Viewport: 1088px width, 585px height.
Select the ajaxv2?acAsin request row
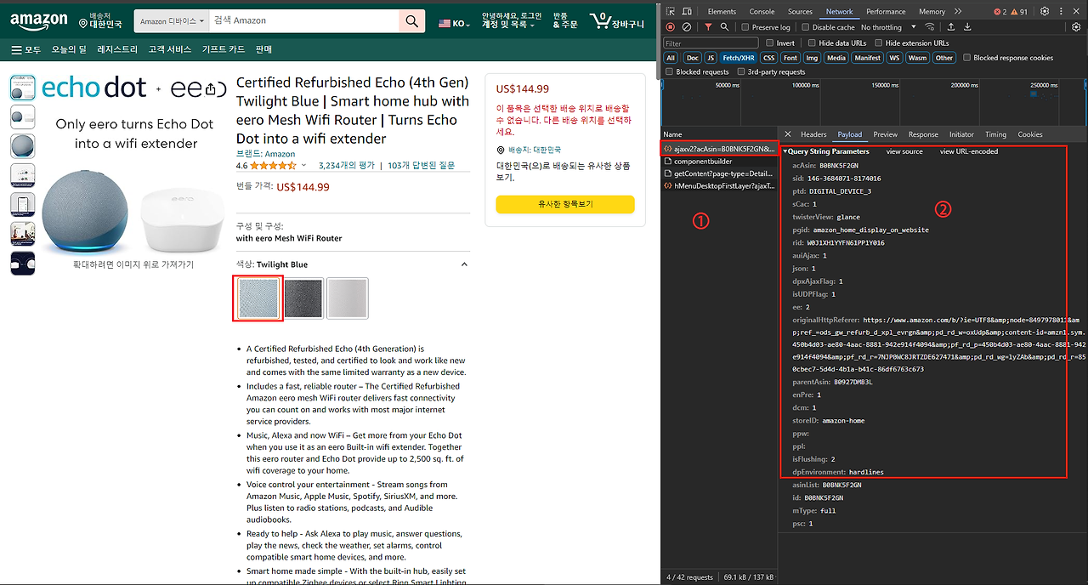[719, 149]
